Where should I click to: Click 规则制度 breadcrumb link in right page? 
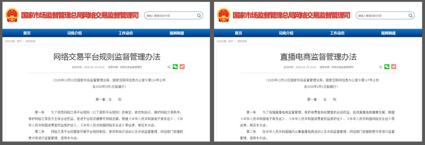point(242,41)
